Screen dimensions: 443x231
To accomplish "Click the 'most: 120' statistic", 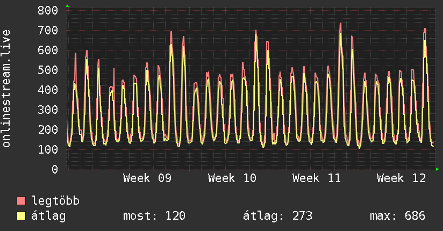I will [154, 216].
